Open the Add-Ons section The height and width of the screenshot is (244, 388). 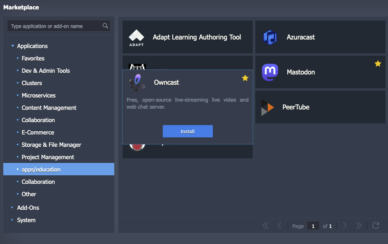click(x=28, y=208)
